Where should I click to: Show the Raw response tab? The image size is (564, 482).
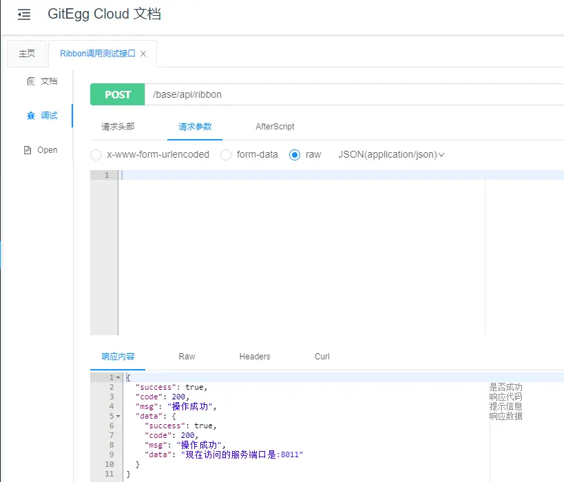[187, 357]
